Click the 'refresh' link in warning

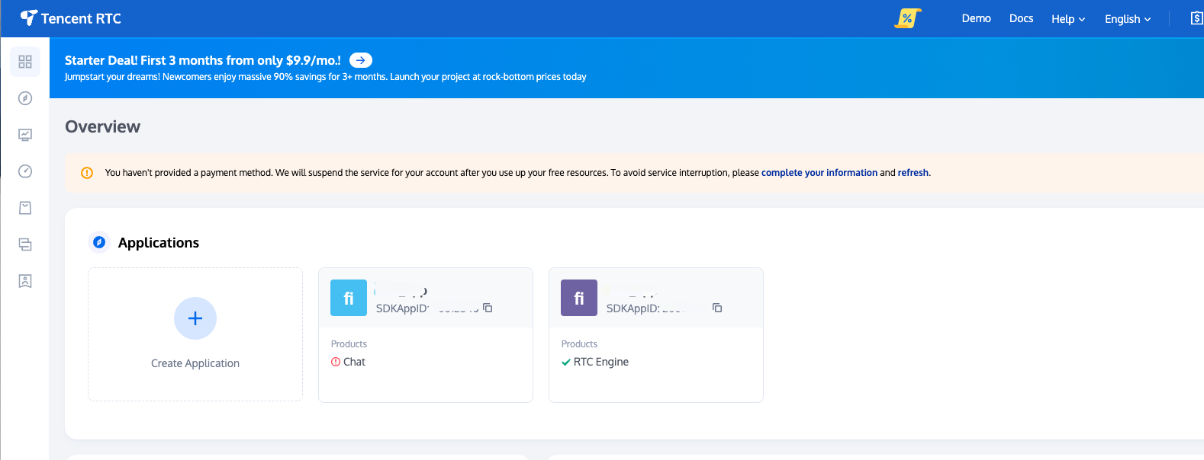[x=913, y=173]
